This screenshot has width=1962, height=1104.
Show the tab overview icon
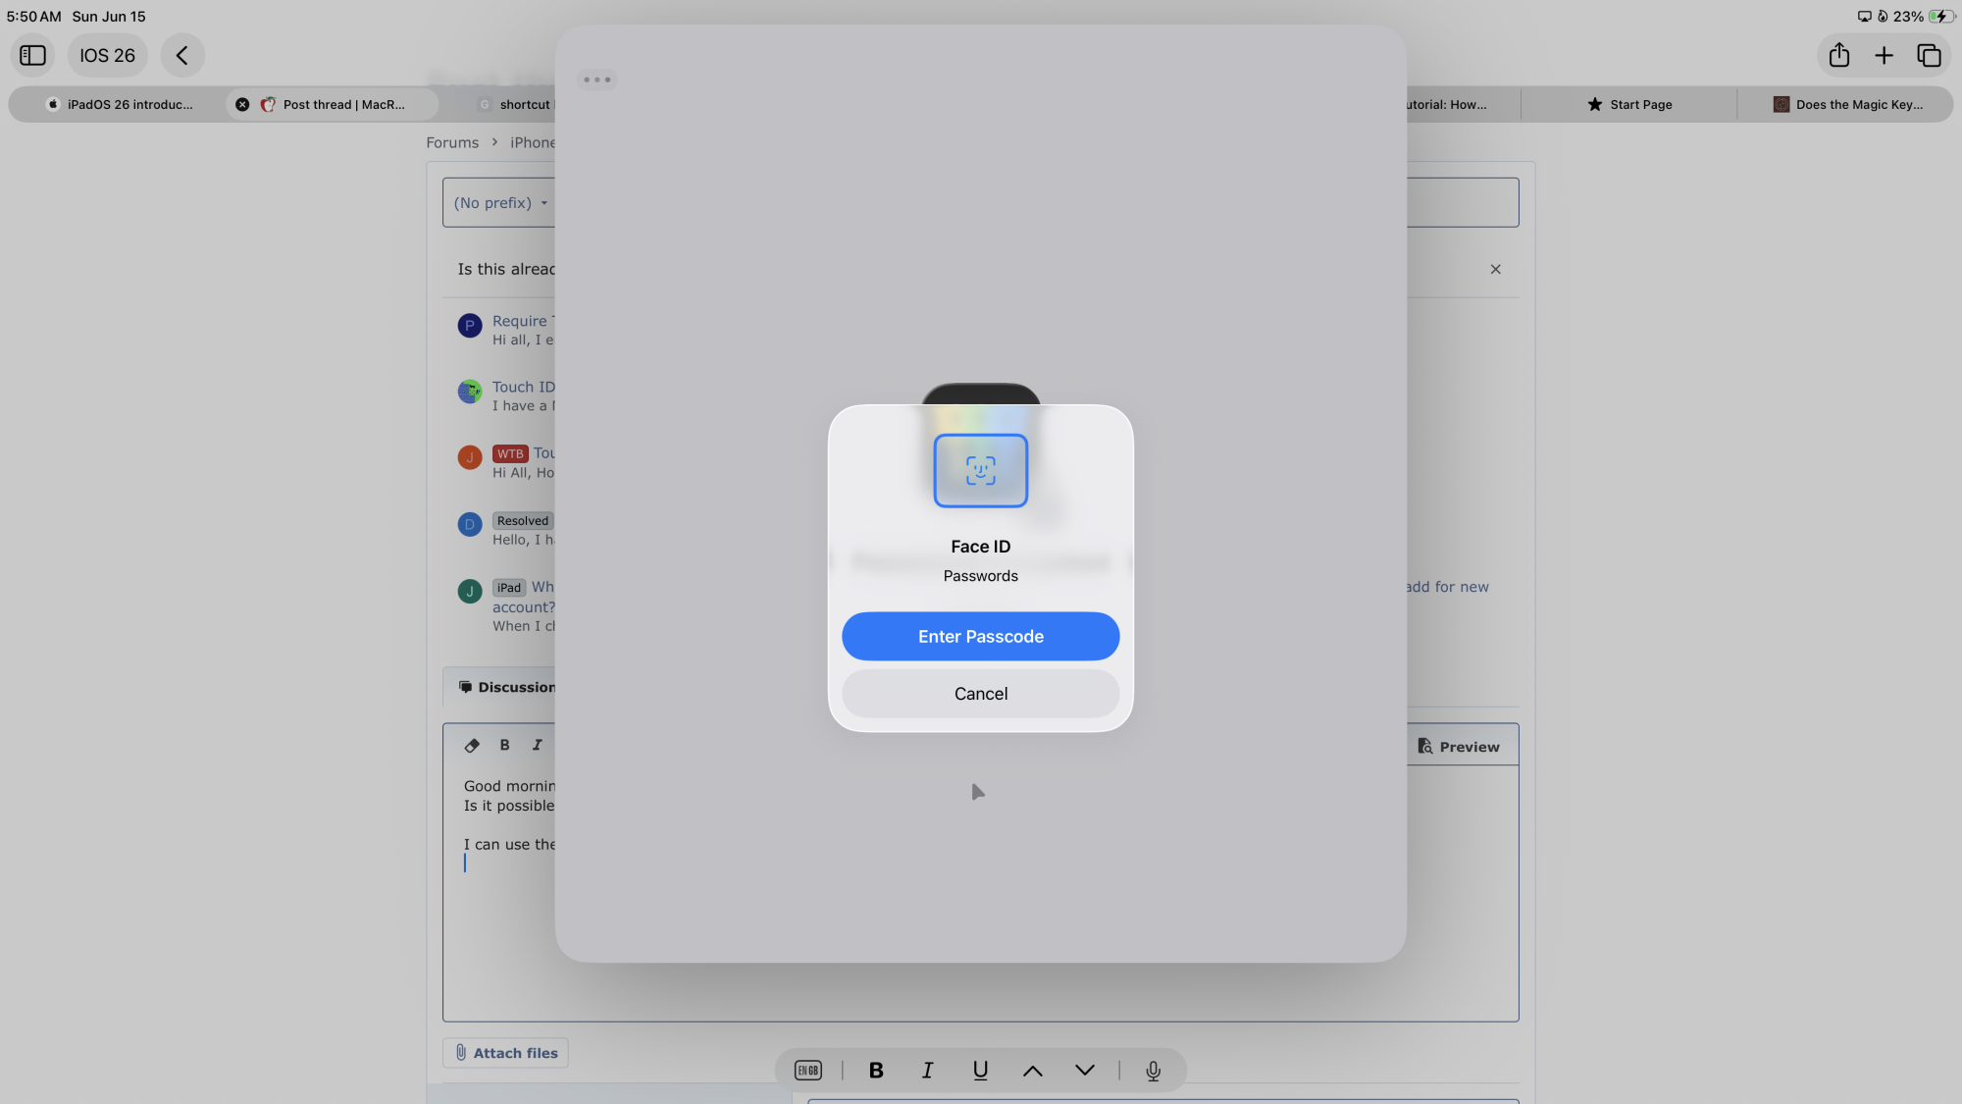(1929, 55)
